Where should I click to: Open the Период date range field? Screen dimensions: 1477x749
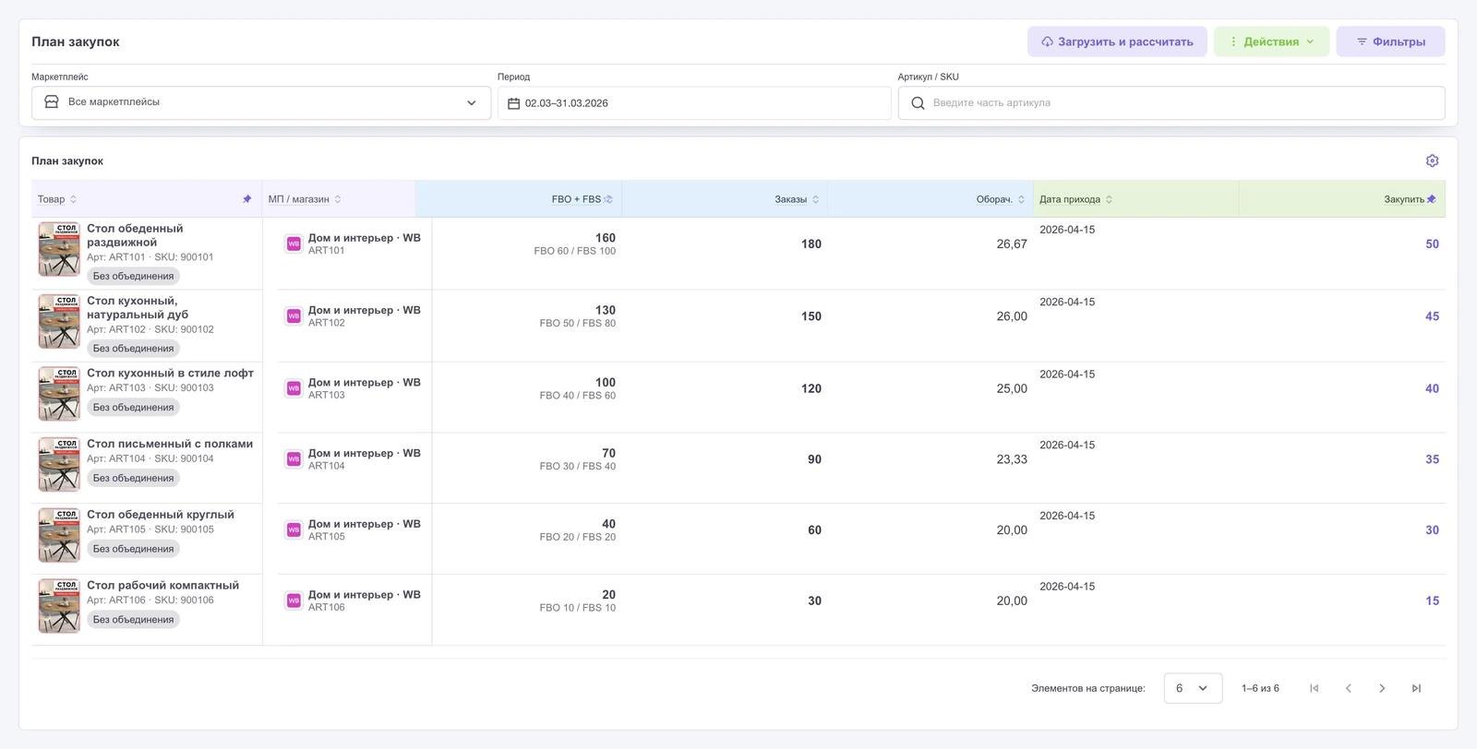(x=694, y=103)
